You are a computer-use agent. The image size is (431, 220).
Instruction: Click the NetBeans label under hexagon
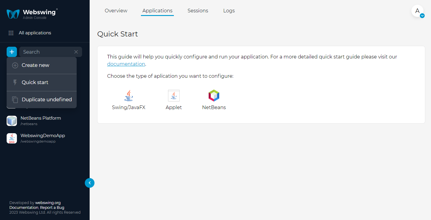click(x=214, y=107)
